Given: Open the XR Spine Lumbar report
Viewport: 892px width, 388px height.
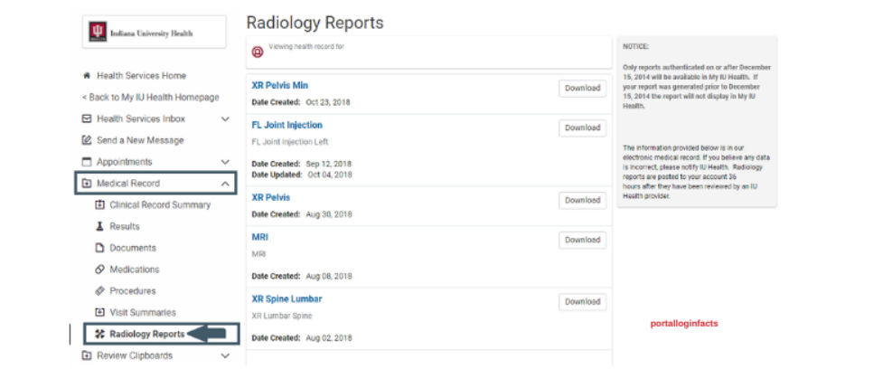Looking at the screenshot, I should tap(287, 299).
